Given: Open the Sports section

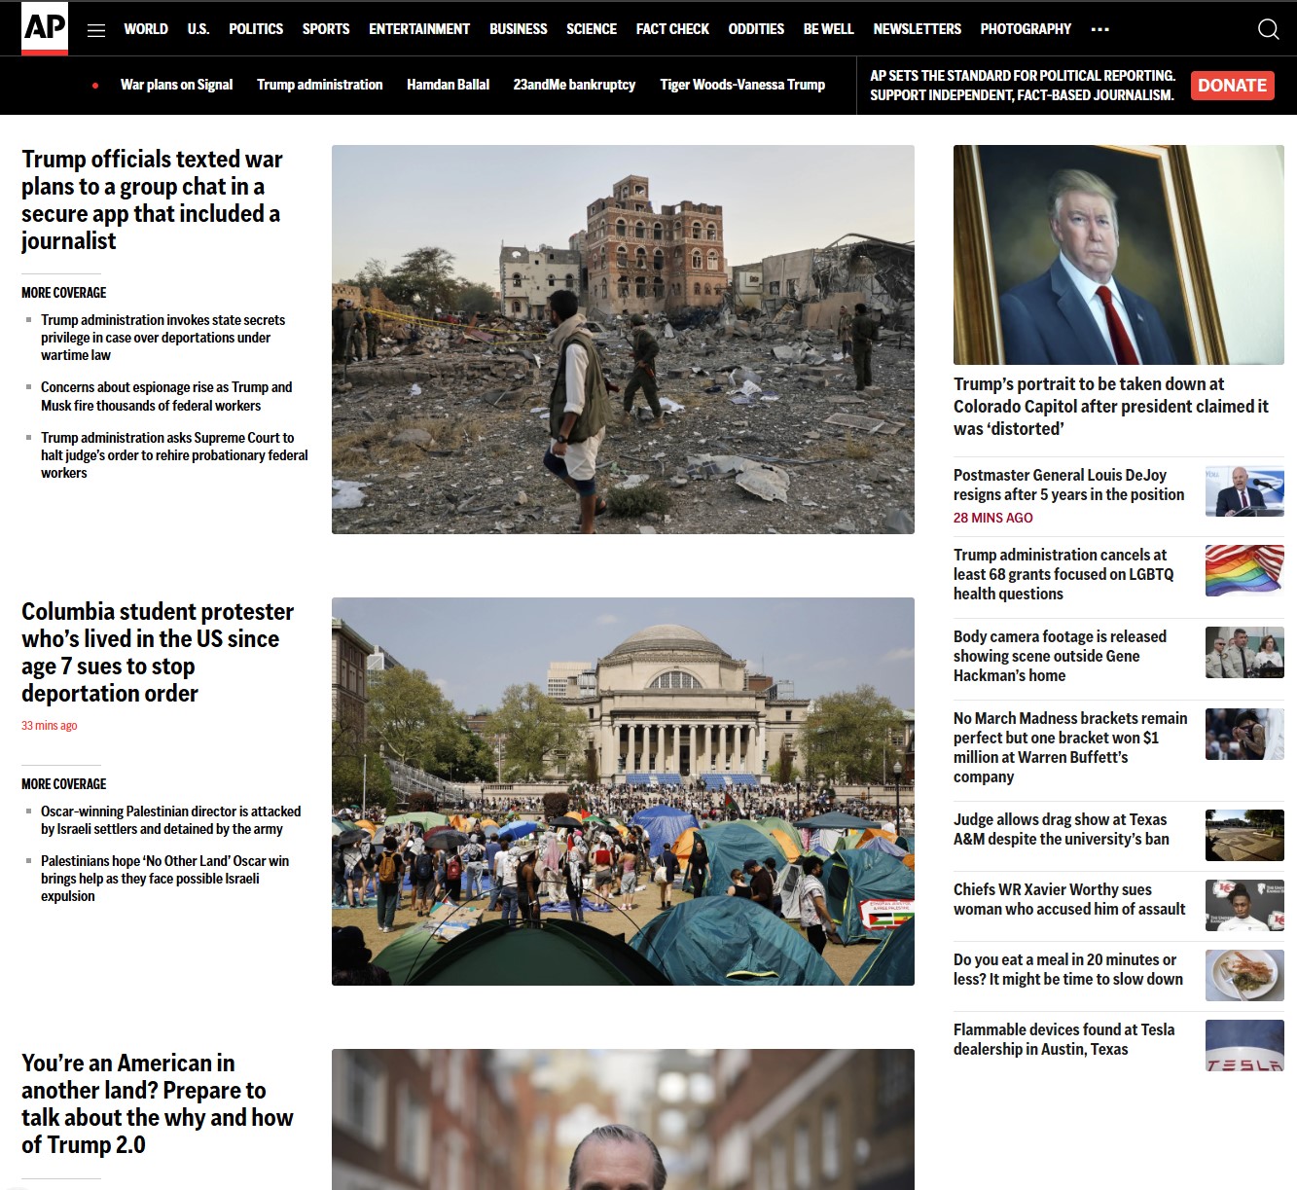Looking at the screenshot, I should tap(326, 29).
